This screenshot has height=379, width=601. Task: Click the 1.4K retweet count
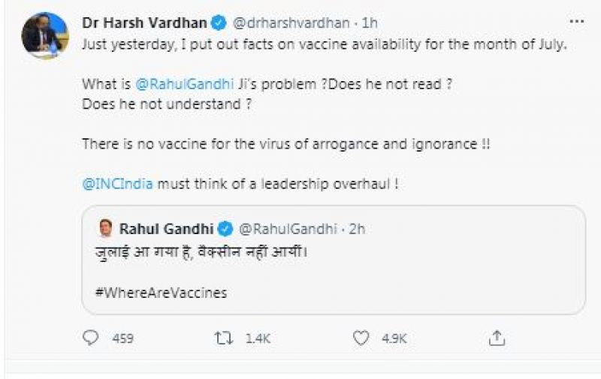coord(258,339)
